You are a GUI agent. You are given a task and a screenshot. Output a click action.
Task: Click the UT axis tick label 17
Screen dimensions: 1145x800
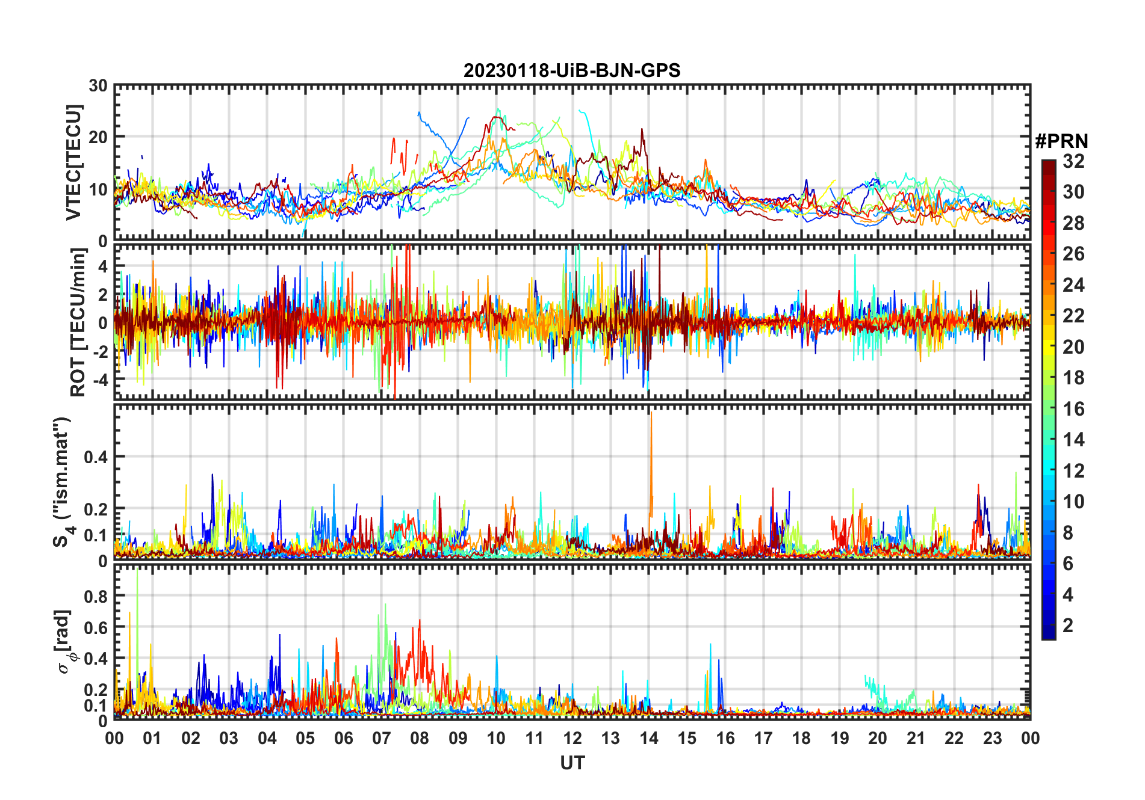(763, 738)
